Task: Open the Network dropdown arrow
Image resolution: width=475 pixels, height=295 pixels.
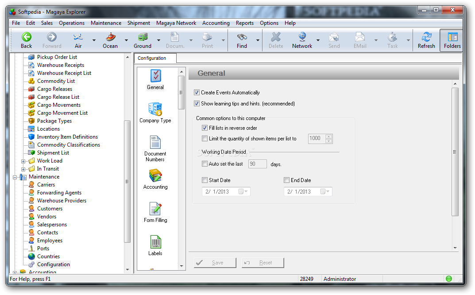Action: pos(318,40)
